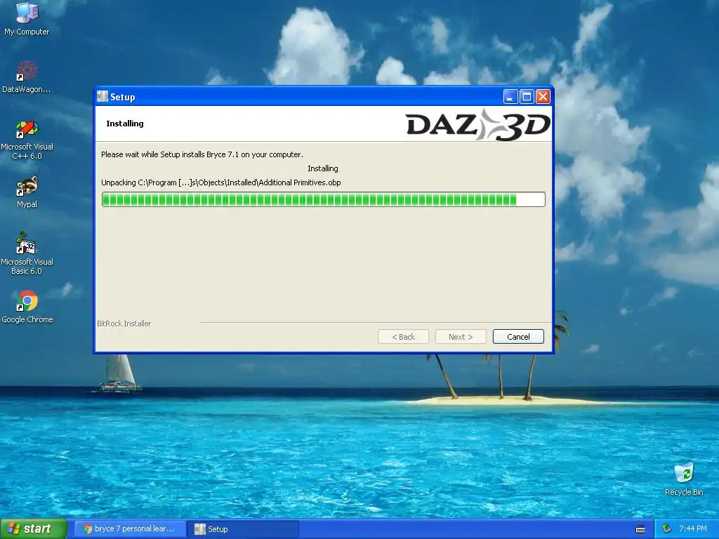The image size is (719, 539).
Task: Click the keyboard icon in system tray
Action: coord(640,529)
